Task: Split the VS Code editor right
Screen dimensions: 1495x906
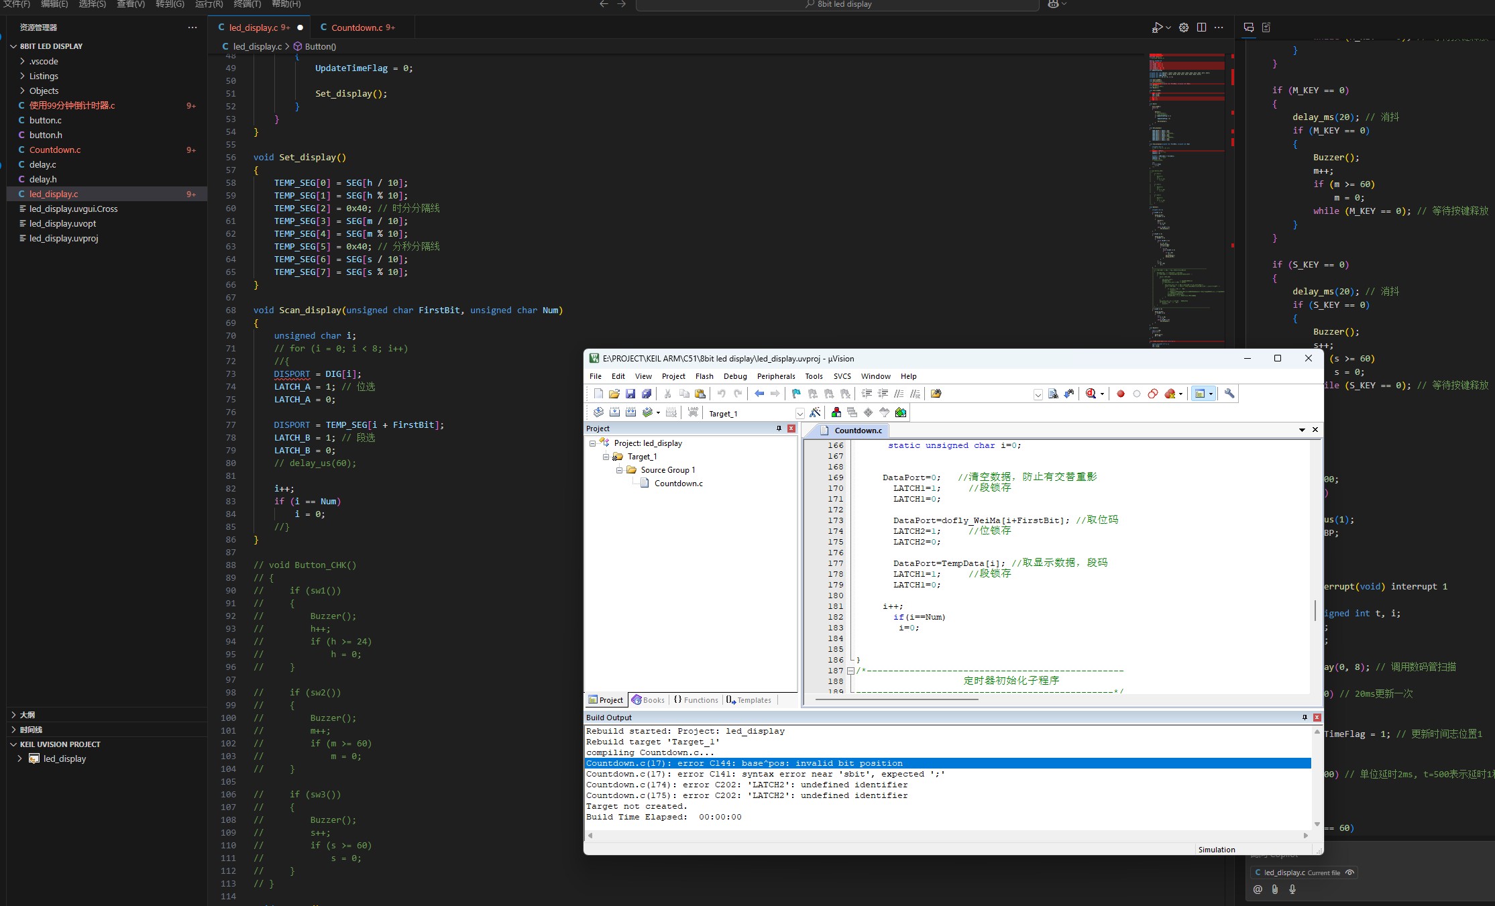Action: [x=1201, y=27]
